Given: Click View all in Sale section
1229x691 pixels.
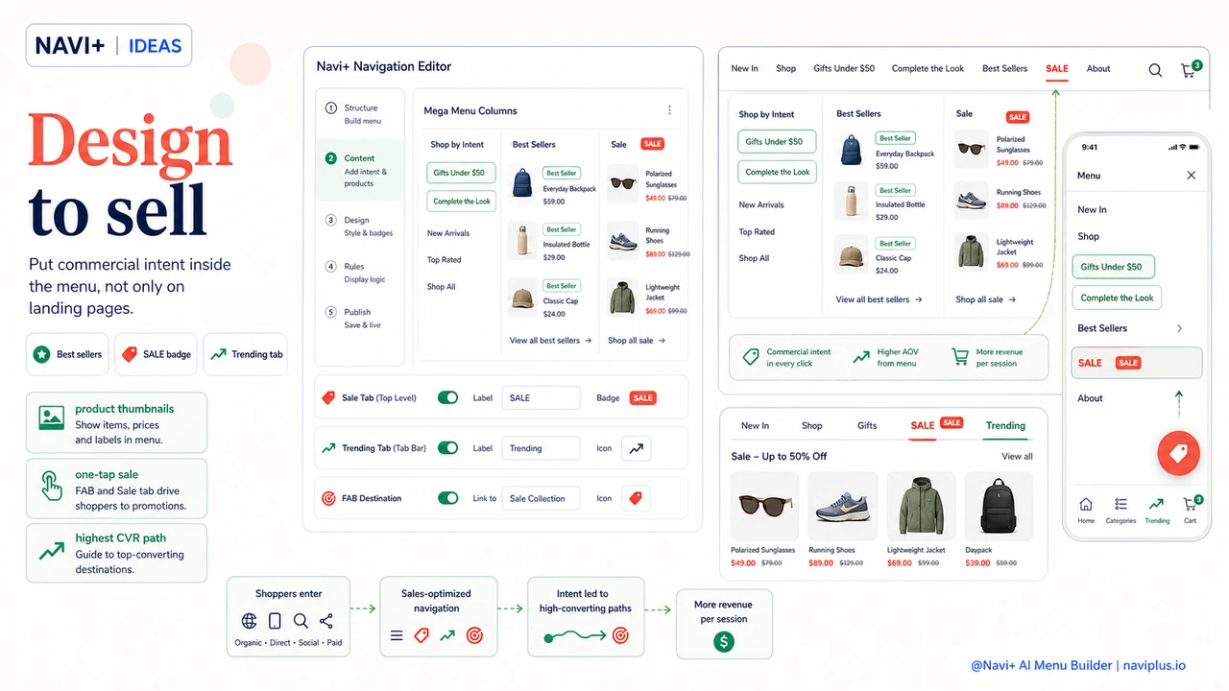Looking at the screenshot, I should click(x=1017, y=456).
